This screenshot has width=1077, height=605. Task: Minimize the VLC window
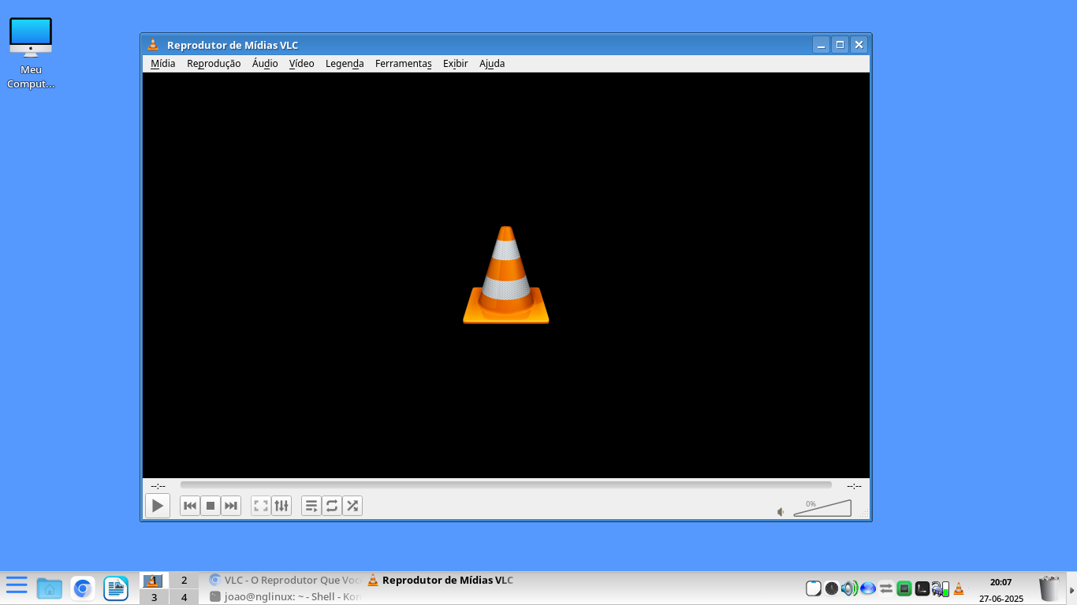coord(821,45)
